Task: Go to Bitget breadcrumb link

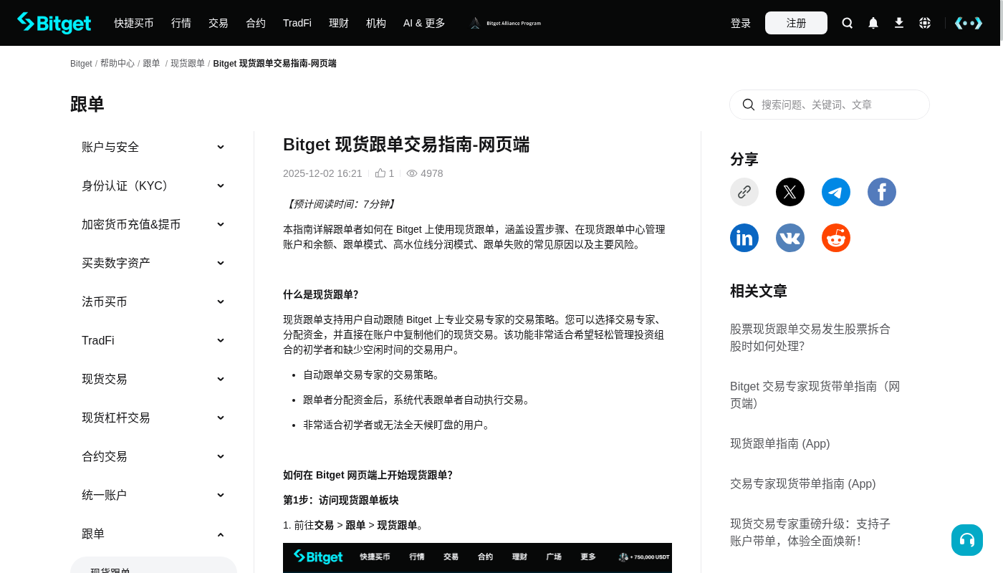Action: click(81, 64)
